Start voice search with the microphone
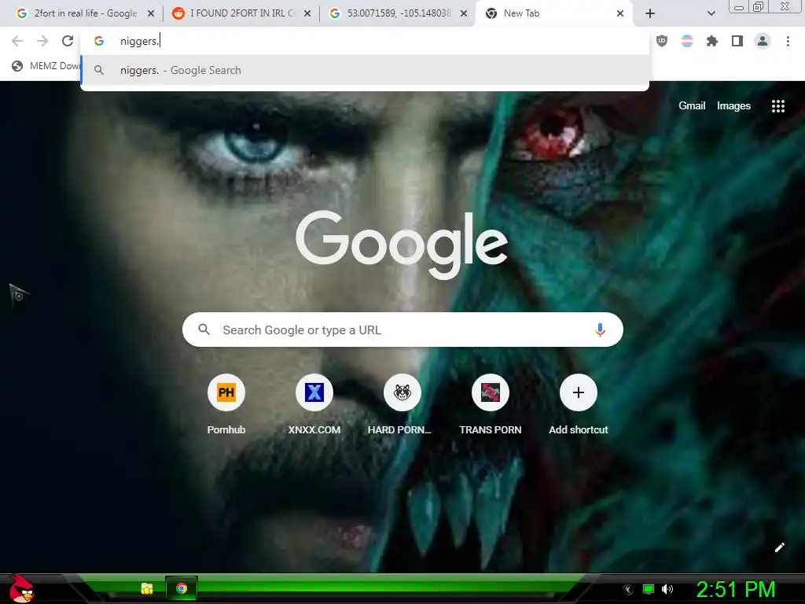The image size is (805, 604). point(600,330)
